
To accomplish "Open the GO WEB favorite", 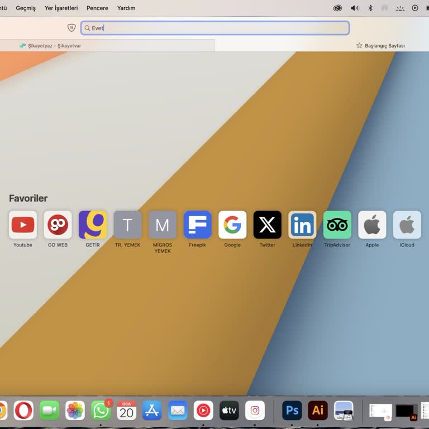I will (x=58, y=225).
